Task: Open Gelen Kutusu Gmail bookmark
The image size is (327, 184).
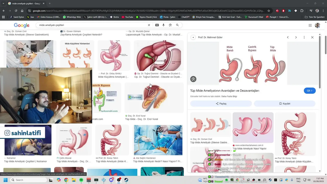Action: pos(49,17)
